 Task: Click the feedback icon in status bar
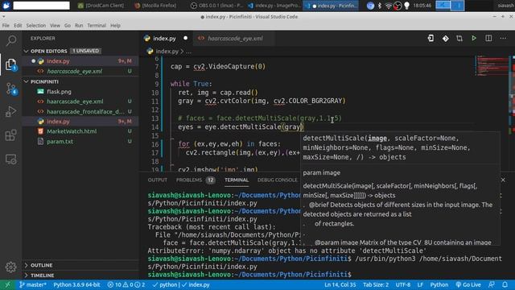coord(492,284)
